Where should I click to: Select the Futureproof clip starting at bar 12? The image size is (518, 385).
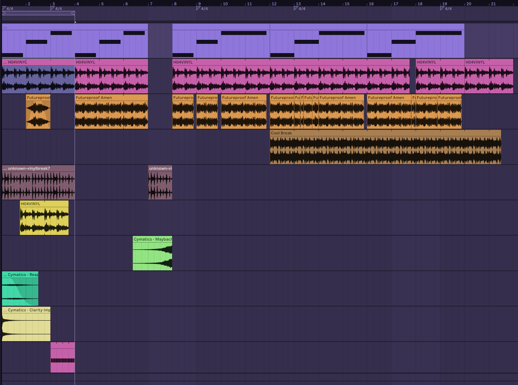[x=282, y=111]
